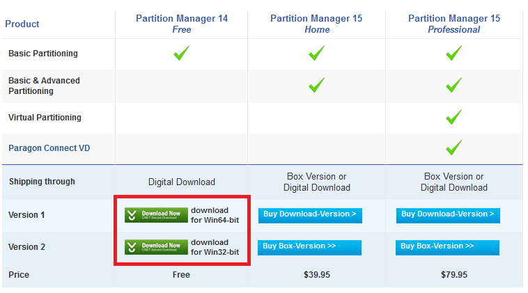The width and height of the screenshot is (528, 293).
Task: Click 'Digital Download' under Partition Manager 14 Free
Action: [x=182, y=182]
